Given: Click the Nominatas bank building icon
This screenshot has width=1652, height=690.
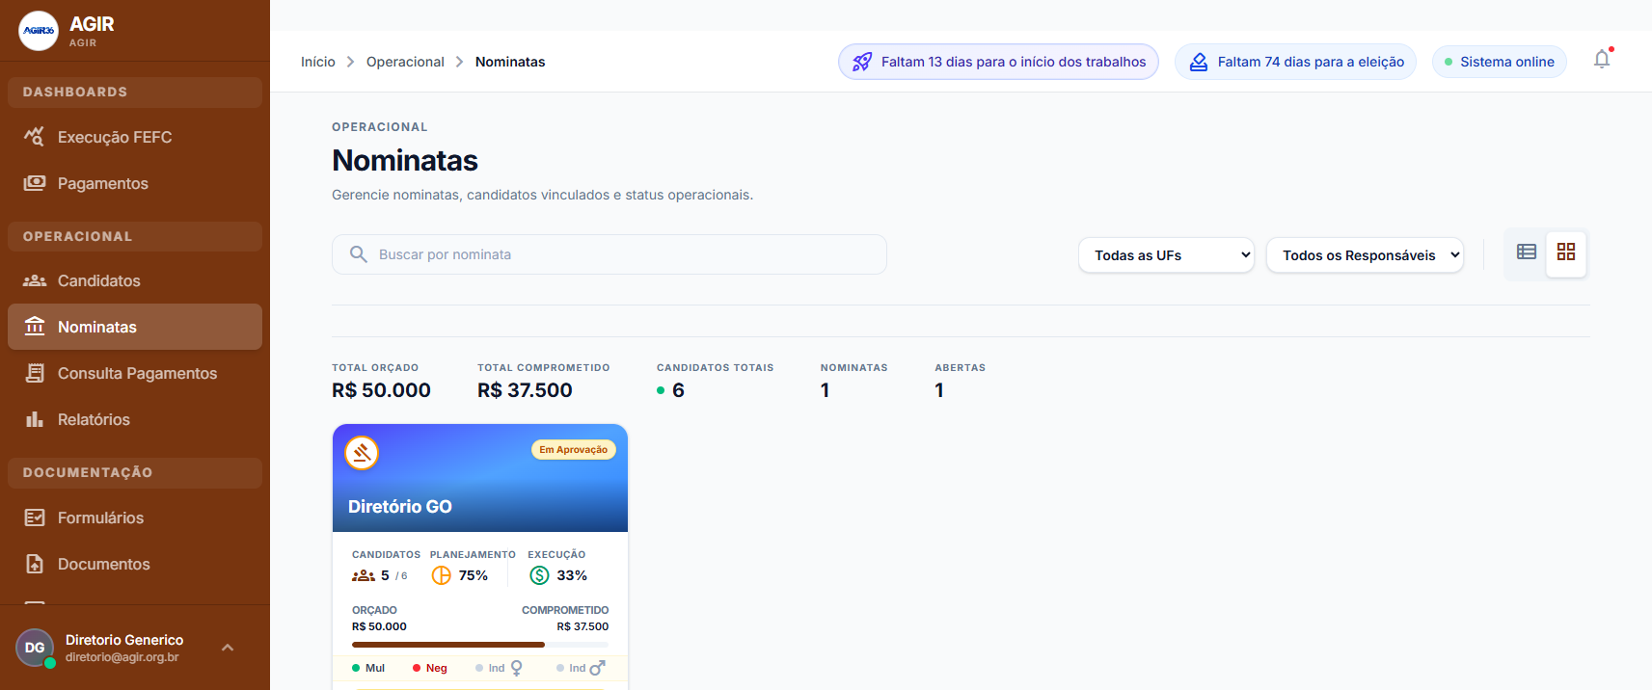Looking at the screenshot, I should pyautogui.click(x=35, y=327).
